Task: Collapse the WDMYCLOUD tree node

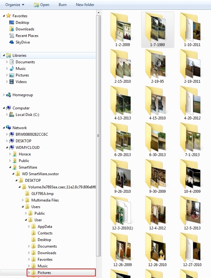Action: click(x=7, y=147)
